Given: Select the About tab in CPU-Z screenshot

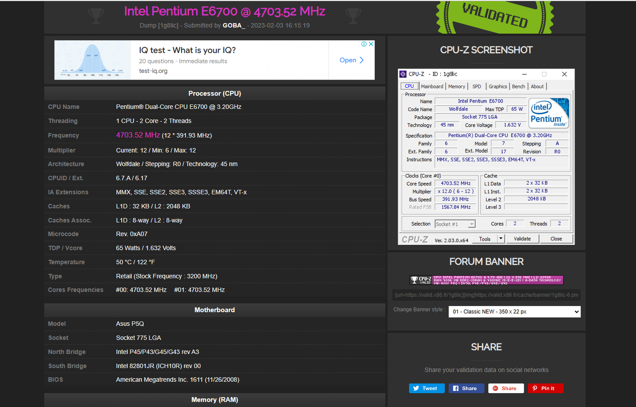Looking at the screenshot, I should [537, 86].
